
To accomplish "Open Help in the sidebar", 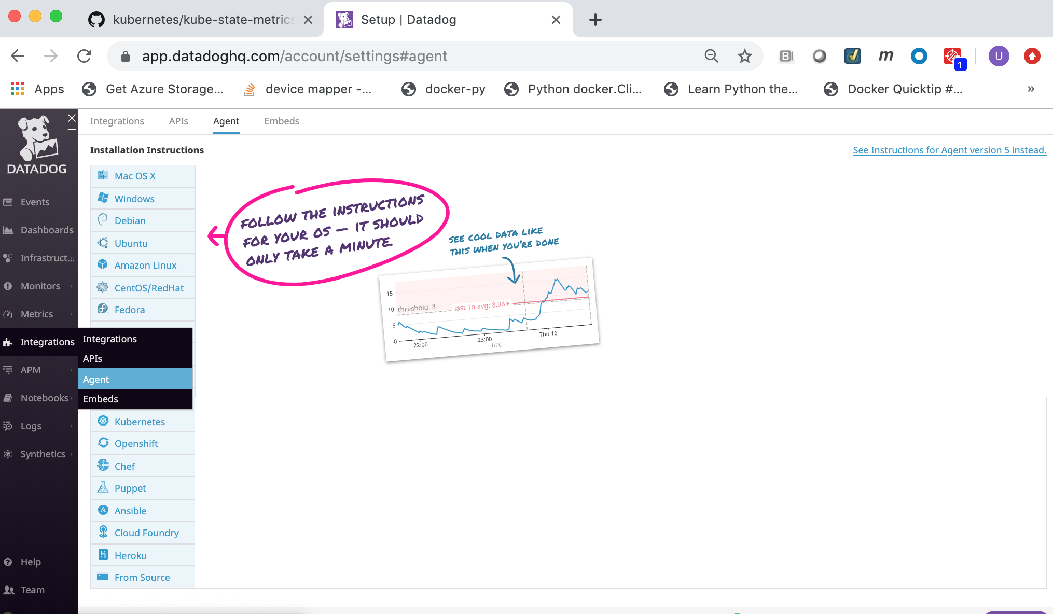I will (31, 562).
